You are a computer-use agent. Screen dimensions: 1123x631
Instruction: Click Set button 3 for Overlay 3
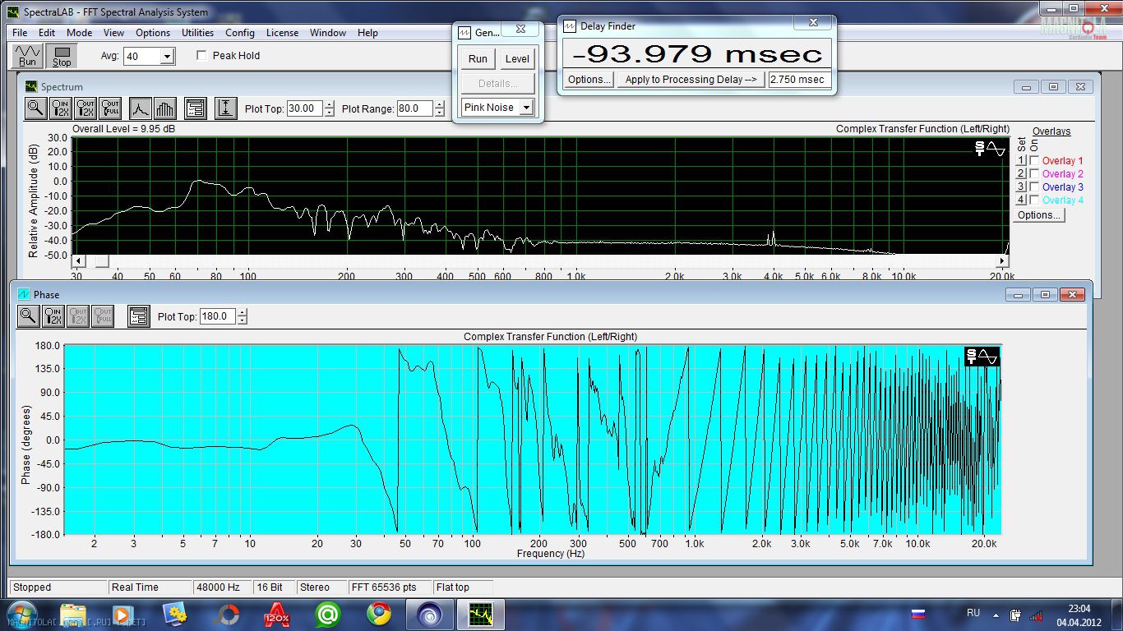coord(1021,187)
